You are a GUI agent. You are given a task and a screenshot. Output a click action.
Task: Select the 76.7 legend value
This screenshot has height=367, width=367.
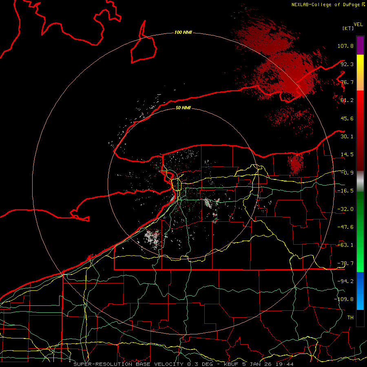(347, 82)
